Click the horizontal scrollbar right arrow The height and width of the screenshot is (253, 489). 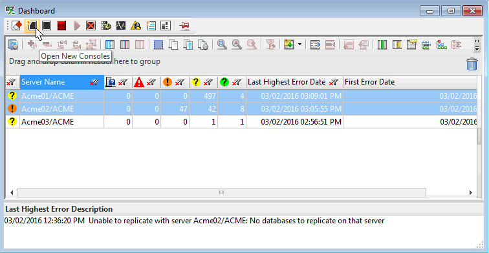click(x=471, y=192)
